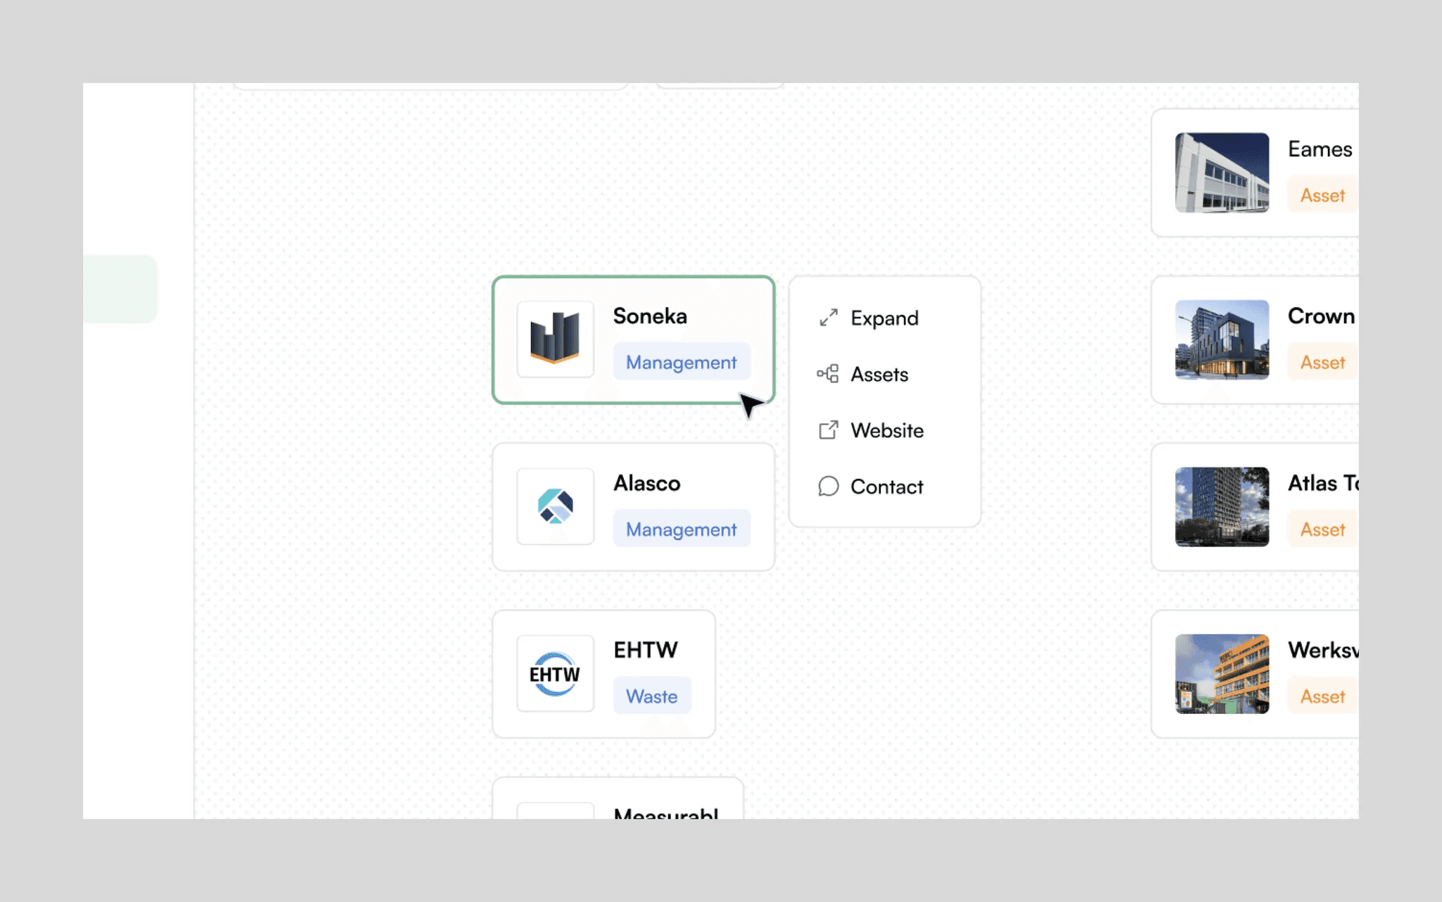Click the Expand arrows icon
This screenshot has height=902, width=1442.
[828, 318]
